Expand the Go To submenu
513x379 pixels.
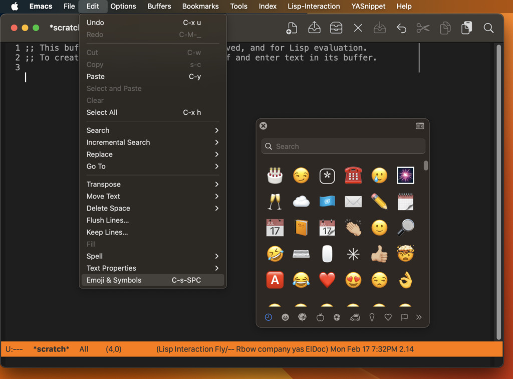coord(153,166)
